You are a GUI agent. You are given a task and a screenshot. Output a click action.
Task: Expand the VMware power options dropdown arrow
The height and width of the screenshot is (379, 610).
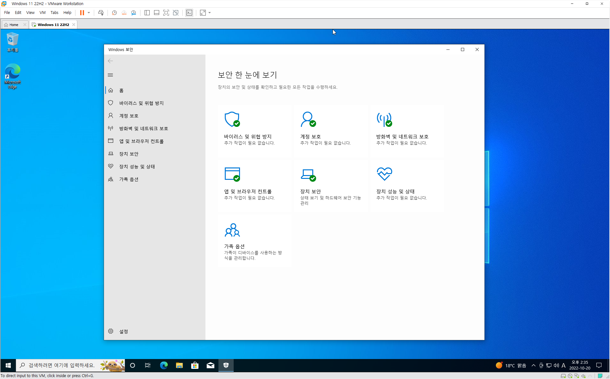tap(89, 13)
